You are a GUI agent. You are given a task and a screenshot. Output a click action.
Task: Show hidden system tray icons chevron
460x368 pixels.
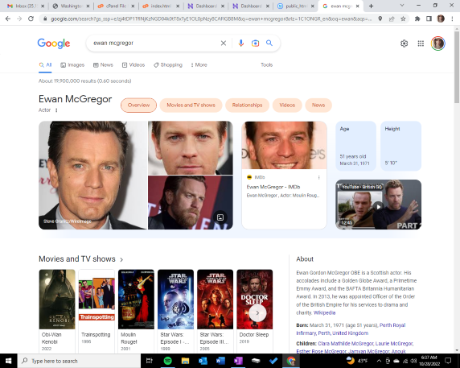(379, 361)
